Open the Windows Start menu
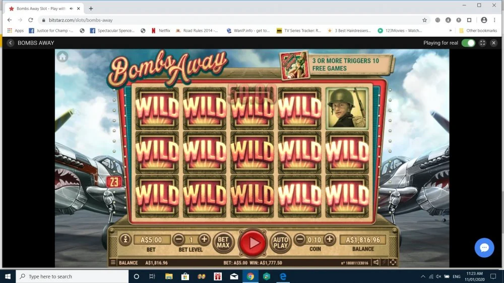 8,276
